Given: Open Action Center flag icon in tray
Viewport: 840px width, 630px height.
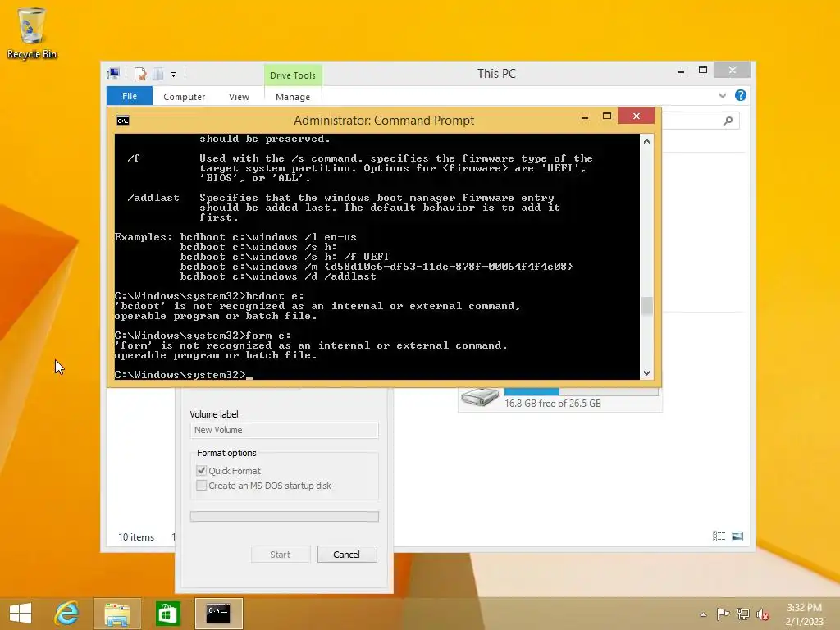Looking at the screenshot, I should 722,614.
